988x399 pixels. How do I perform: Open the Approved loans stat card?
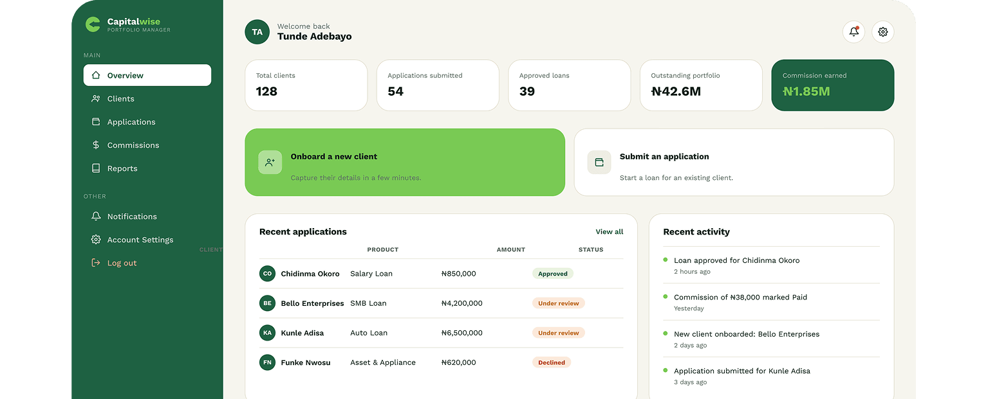pos(570,85)
